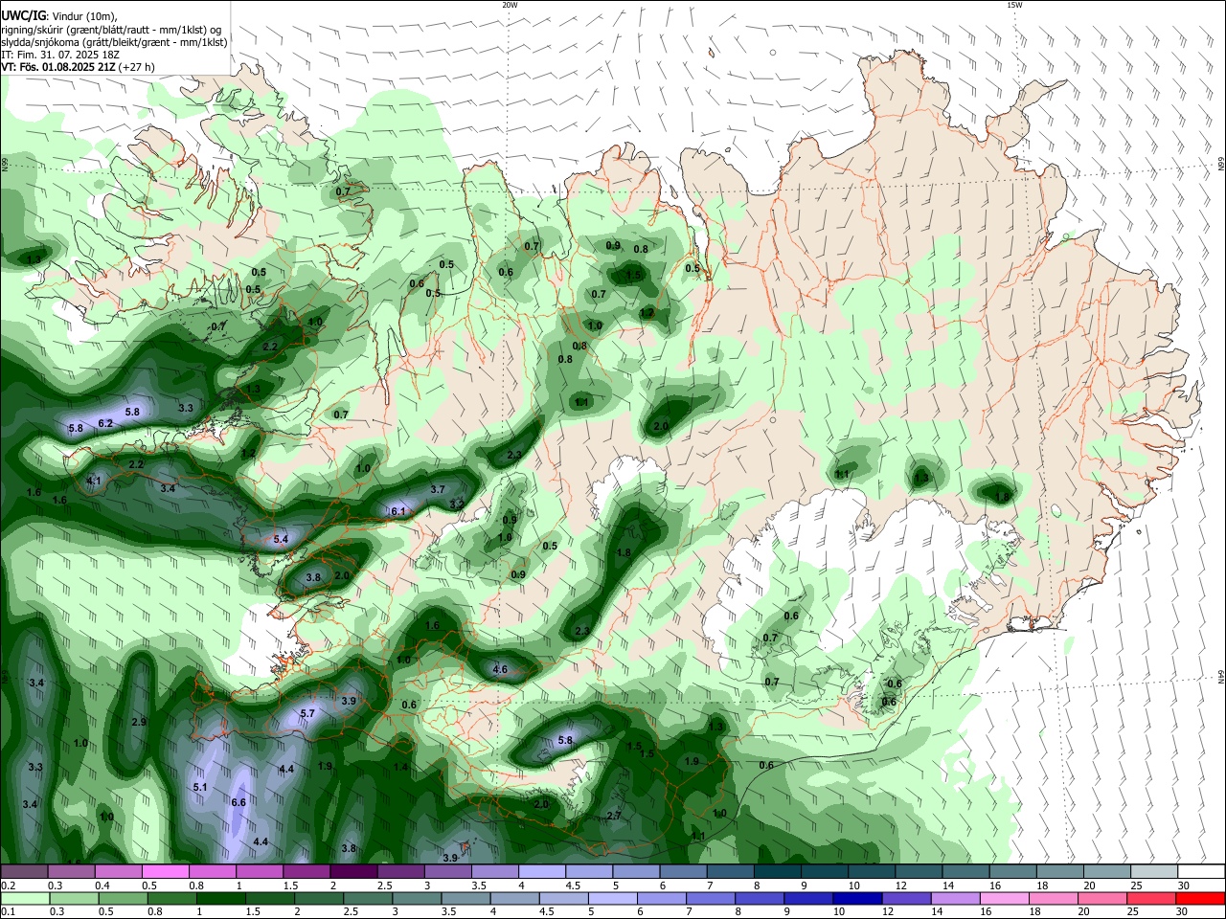Select the 0.1 label in the rain legend
Viewport: 1226px width, 919px height.
[x=9, y=911]
